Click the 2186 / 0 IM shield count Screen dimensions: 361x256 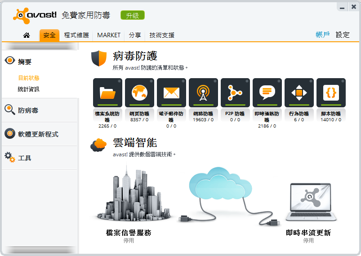click(267, 126)
